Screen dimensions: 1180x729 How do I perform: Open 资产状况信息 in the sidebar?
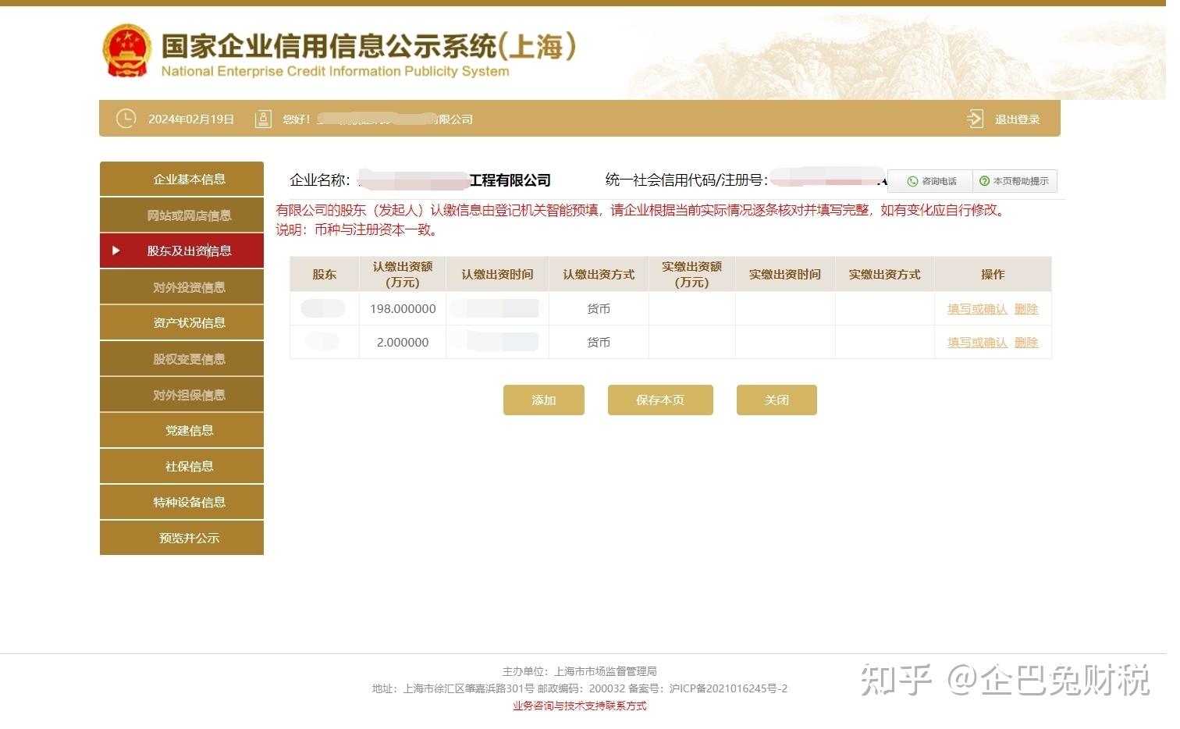click(182, 322)
